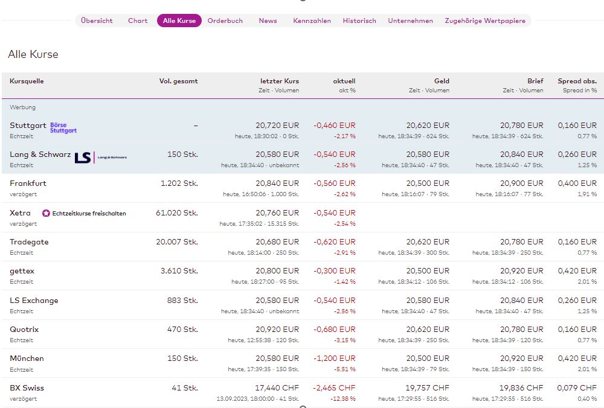Image resolution: width=604 pixels, height=408 pixels.
Task: Click Frankfurt spread 0,400 EUR
Action: pos(577,183)
